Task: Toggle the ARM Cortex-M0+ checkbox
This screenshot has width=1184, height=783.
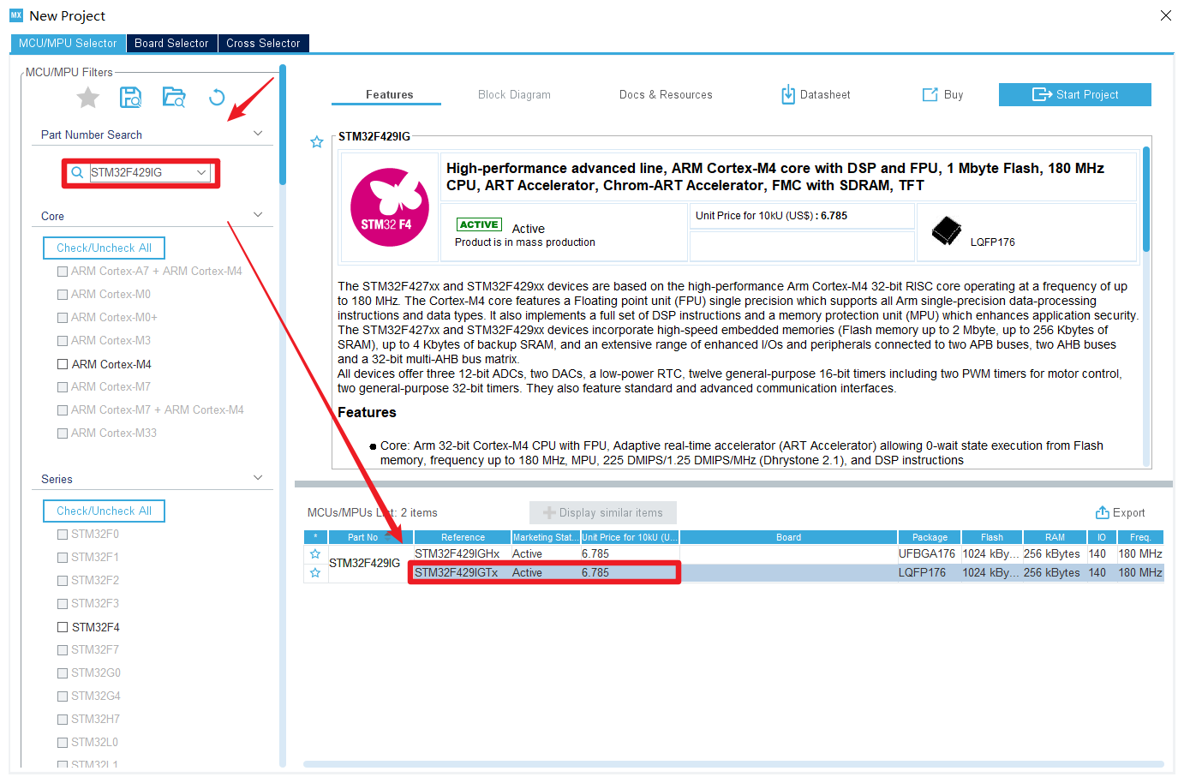Action: [63, 318]
